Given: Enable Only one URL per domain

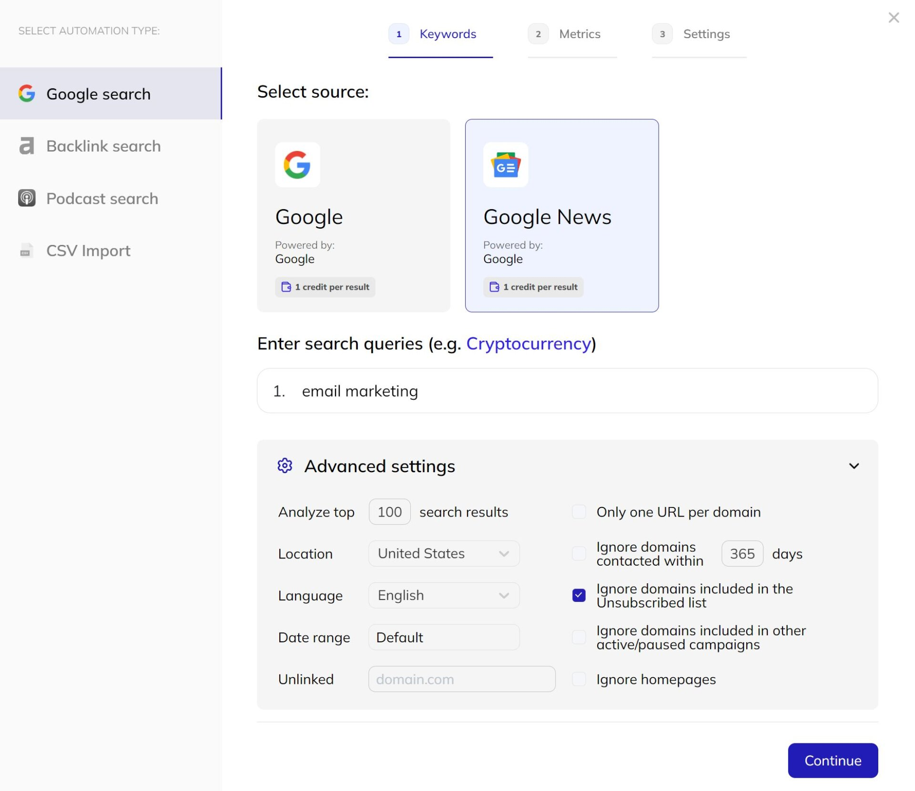Looking at the screenshot, I should click(579, 512).
